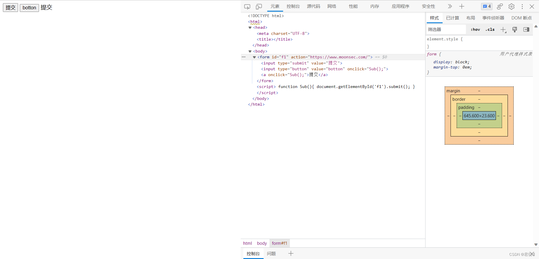The width and height of the screenshot is (539, 259).
Task: Focus the 筛选器 filter input field
Action: (x=446, y=29)
